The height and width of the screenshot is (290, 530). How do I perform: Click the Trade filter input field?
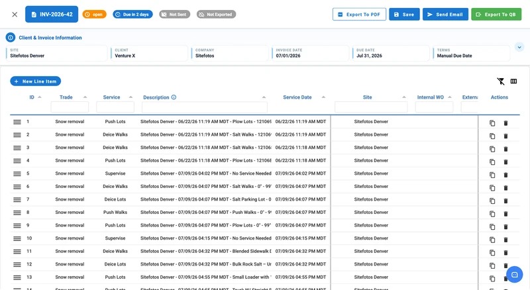[70, 107]
